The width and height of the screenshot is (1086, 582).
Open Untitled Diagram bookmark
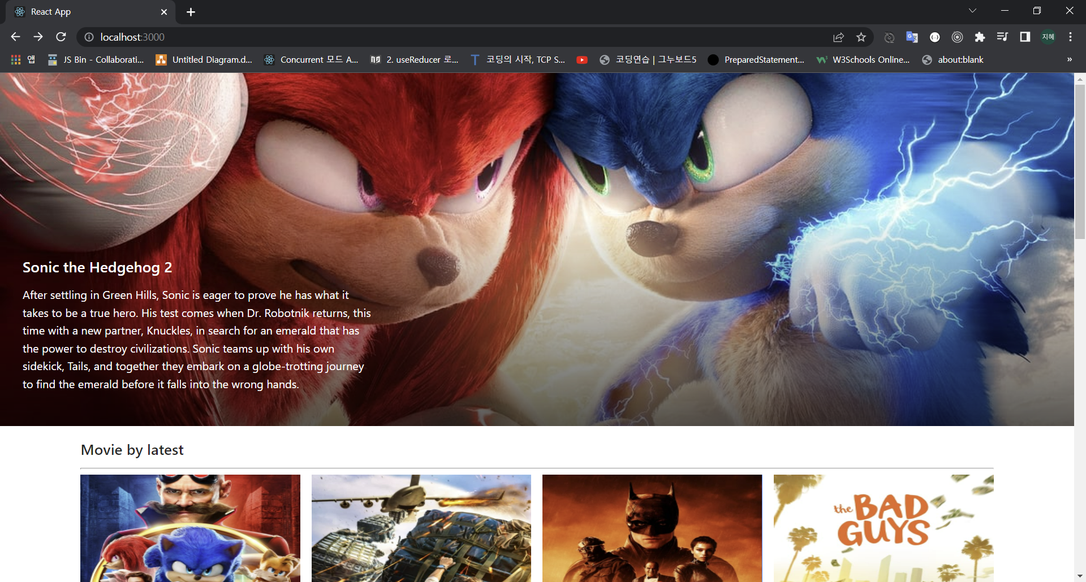click(x=204, y=59)
